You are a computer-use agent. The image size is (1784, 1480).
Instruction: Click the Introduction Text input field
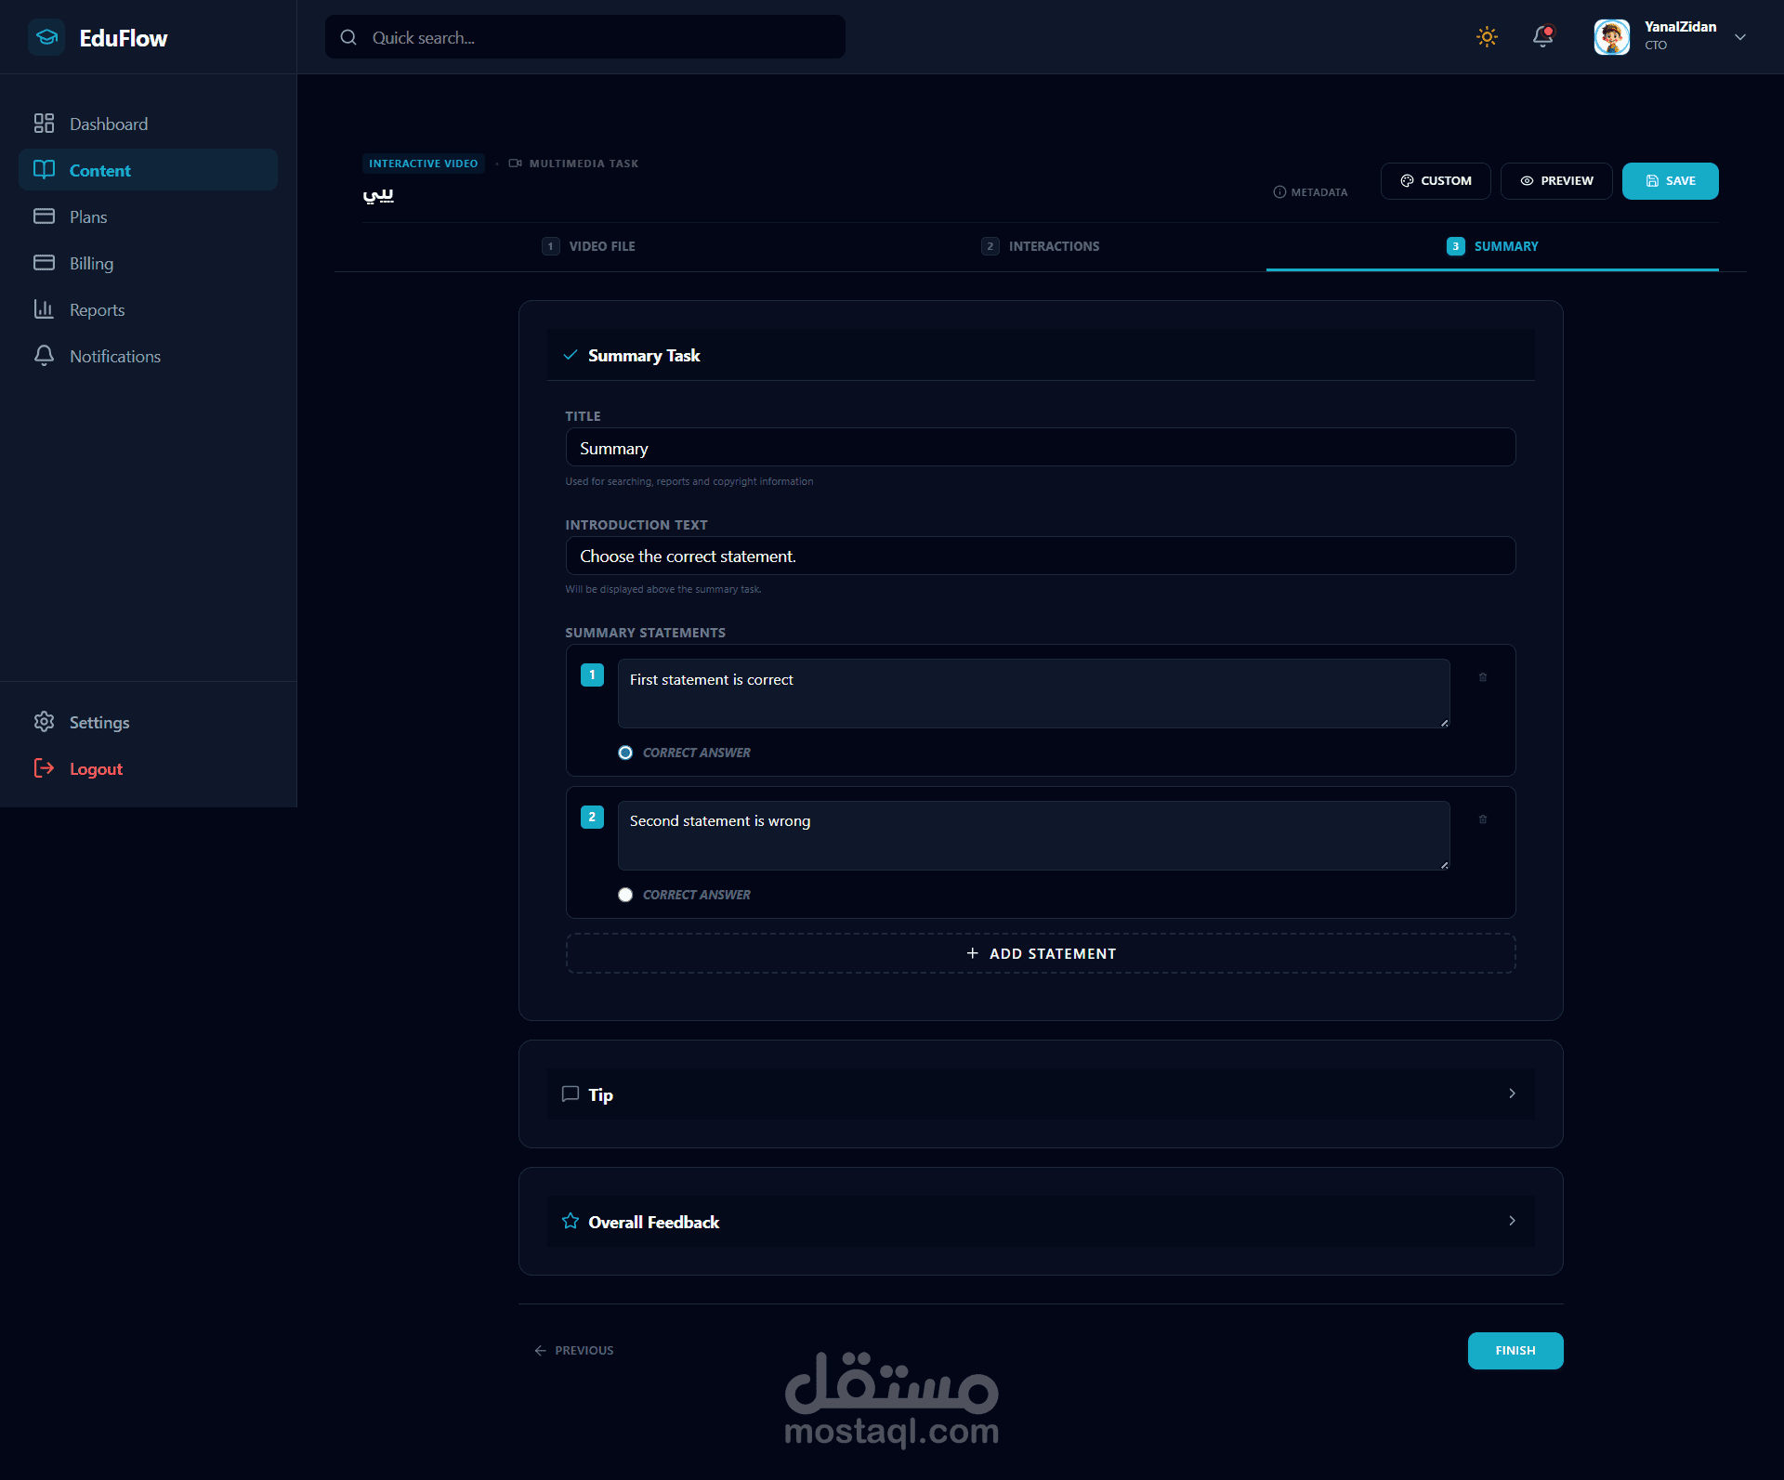[1041, 557]
